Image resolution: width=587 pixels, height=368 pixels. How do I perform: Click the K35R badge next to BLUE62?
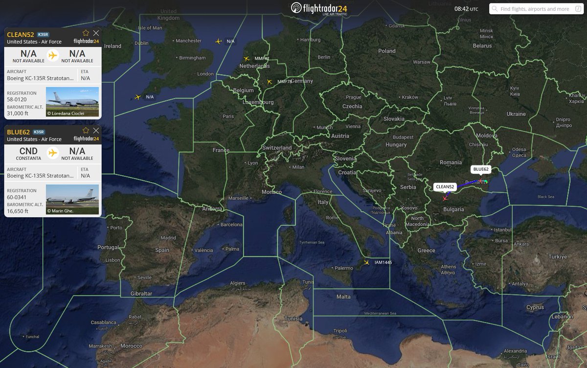[40, 132]
